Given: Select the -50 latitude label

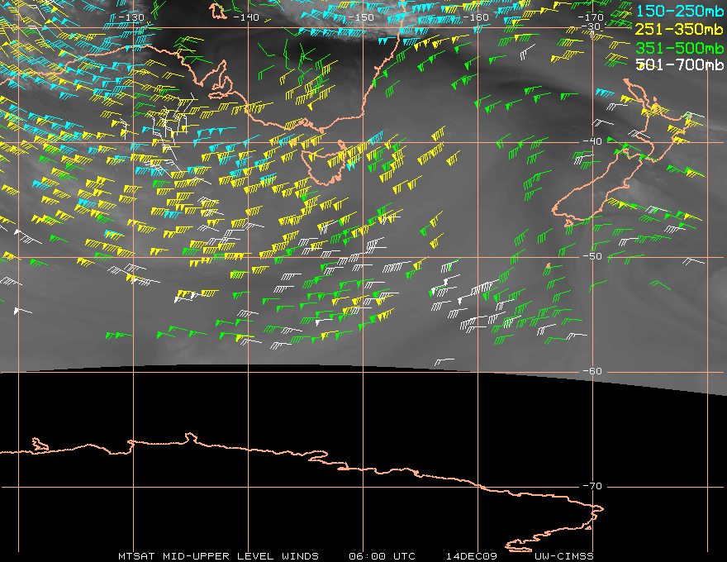Looking at the screenshot, I should (592, 257).
